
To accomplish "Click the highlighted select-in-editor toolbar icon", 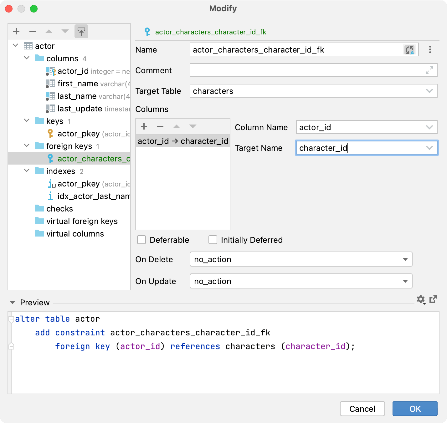I will tap(81, 31).
